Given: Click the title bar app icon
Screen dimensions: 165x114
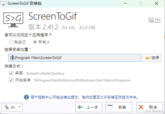Looking at the screenshot, I should [3, 3].
